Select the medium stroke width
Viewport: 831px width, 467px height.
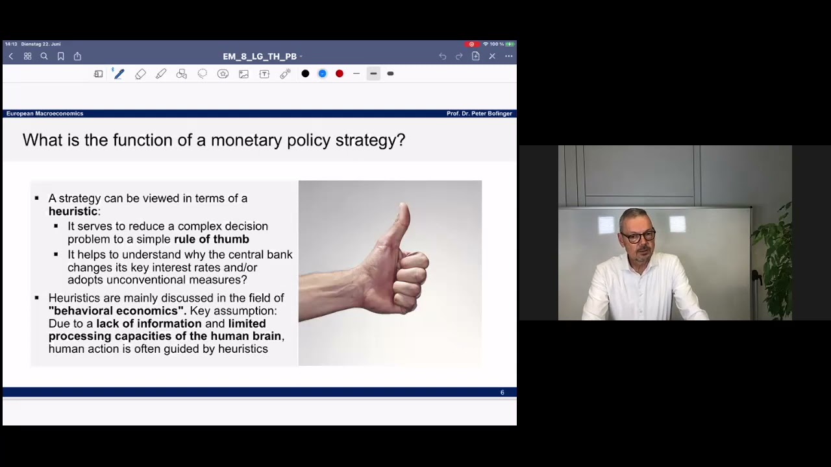click(373, 74)
